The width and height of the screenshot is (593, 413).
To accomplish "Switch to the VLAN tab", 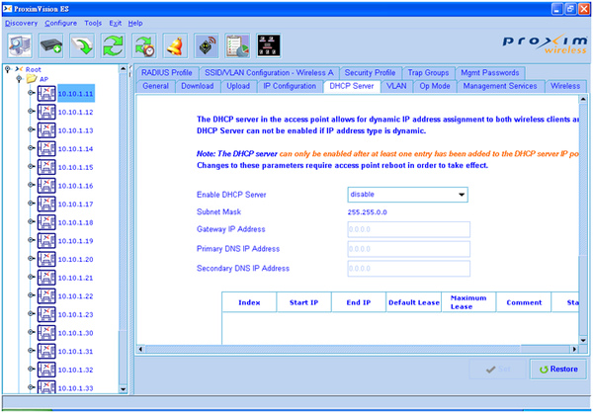I will tap(396, 86).
